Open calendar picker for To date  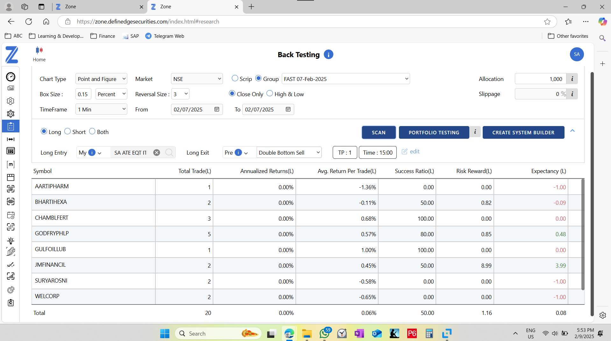[x=288, y=109]
